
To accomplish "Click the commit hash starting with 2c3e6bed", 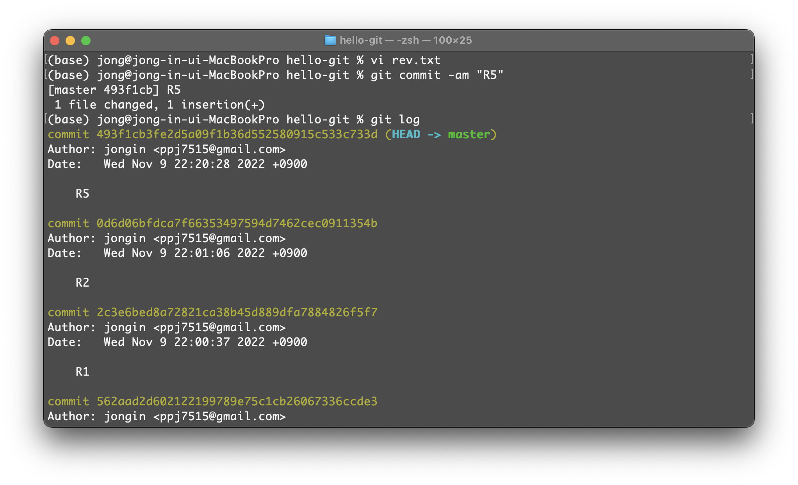I will pos(237,312).
